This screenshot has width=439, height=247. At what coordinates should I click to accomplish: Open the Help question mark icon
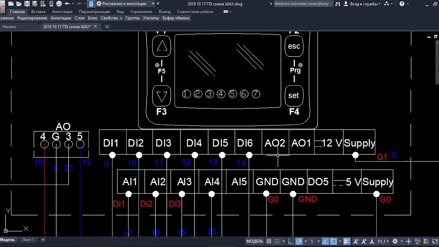402,4
